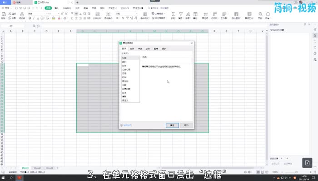The height and width of the screenshot is (181, 318).
Task: Click the Windows Start button
Action: click(4, 177)
